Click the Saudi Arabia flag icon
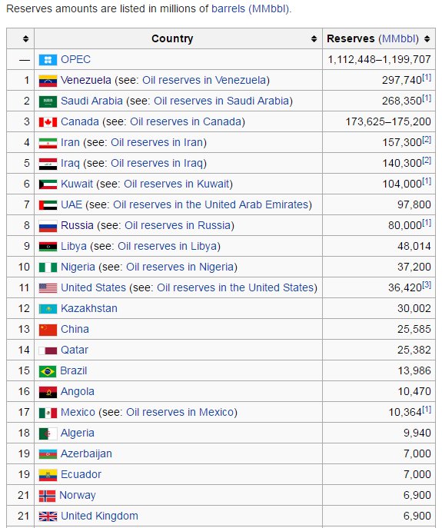 tap(48, 101)
